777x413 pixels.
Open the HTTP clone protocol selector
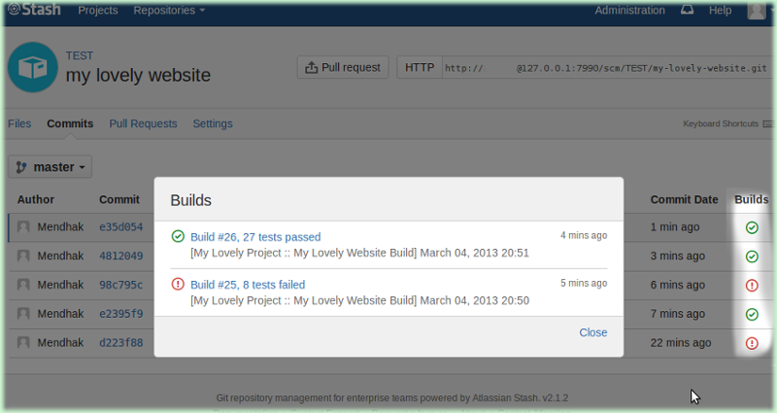point(420,67)
